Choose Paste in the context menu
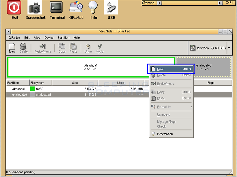The width and height of the screenshot is (237, 177). (x=171, y=98)
